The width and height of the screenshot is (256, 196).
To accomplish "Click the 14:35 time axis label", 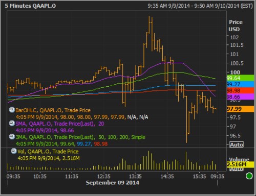I will pos(167,176).
